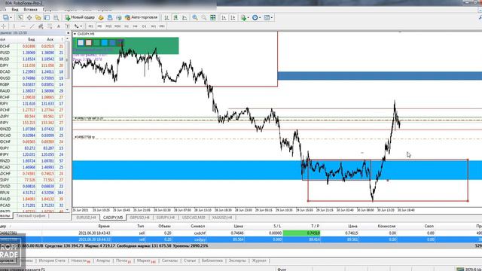482x271 pixels.
Task: Open the templates dropdown
Action: point(272,18)
